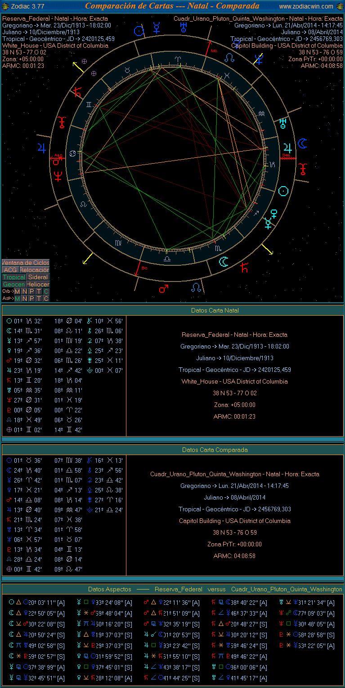345x688 pixels.
Task: Click the blue Sun glyph above the wheel
Action: click(x=139, y=31)
